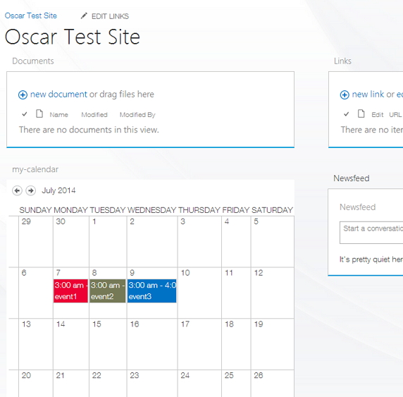This screenshot has width=403, height=397.
Task: Open the my-calendar web part title
Action: [35, 169]
